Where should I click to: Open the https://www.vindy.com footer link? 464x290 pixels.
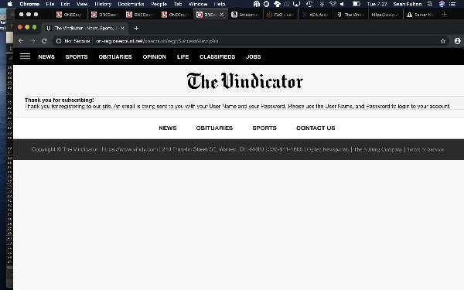click(130, 149)
